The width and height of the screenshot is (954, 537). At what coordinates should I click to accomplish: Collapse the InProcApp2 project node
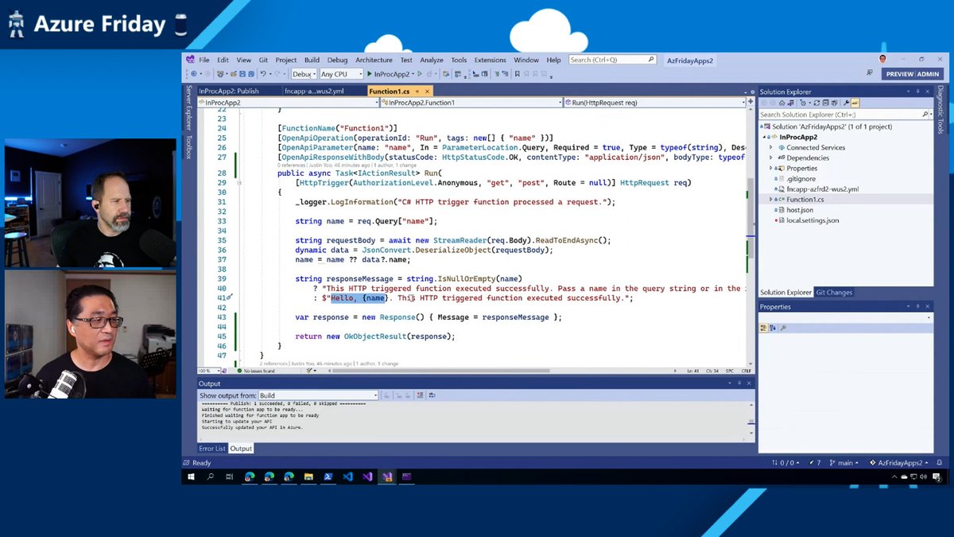coord(764,138)
